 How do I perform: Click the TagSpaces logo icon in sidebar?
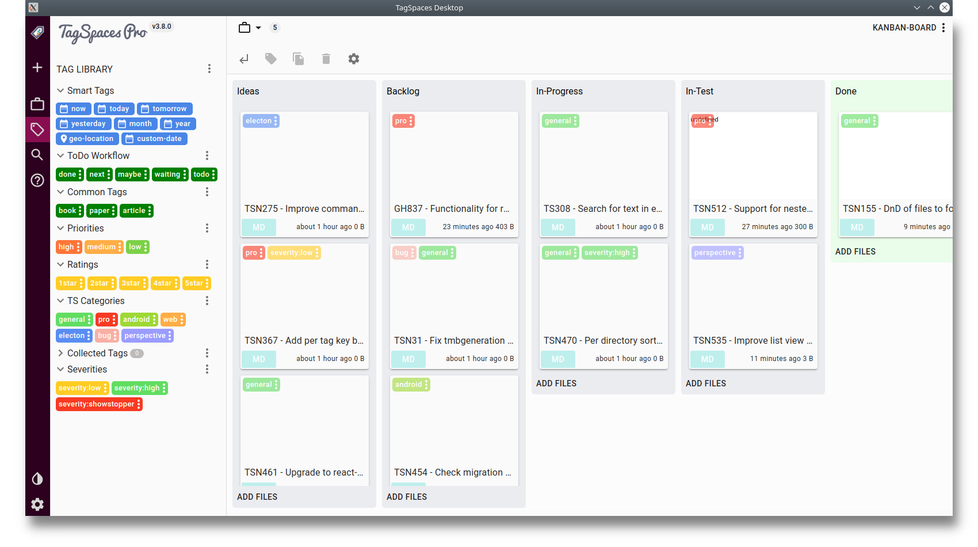(37, 32)
